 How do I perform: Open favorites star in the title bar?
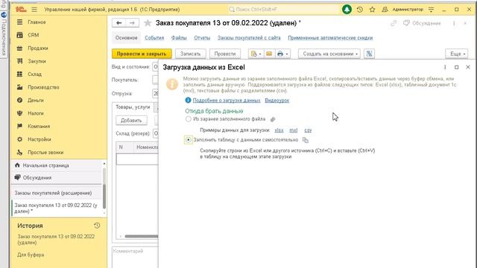(372, 10)
